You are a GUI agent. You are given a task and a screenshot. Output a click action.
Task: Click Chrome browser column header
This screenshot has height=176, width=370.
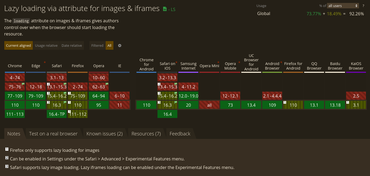15,66
